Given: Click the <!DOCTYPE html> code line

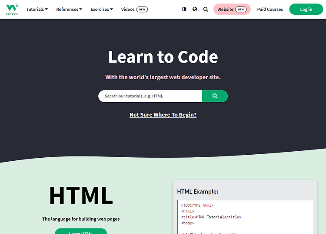Looking at the screenshot, I should 197,205.
